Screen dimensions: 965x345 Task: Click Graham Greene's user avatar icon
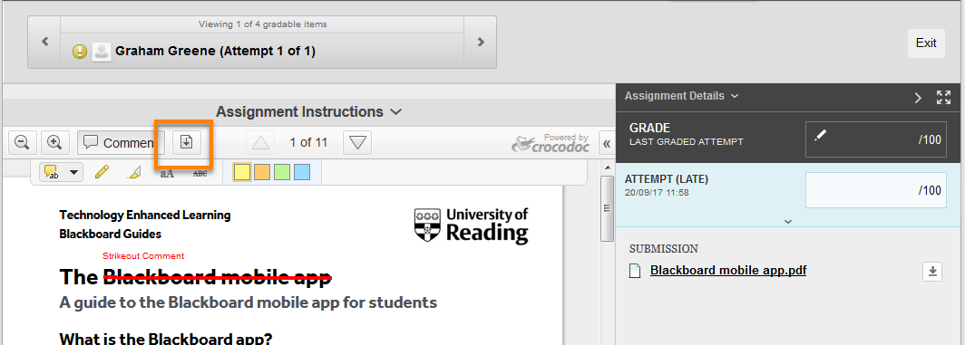101,52
